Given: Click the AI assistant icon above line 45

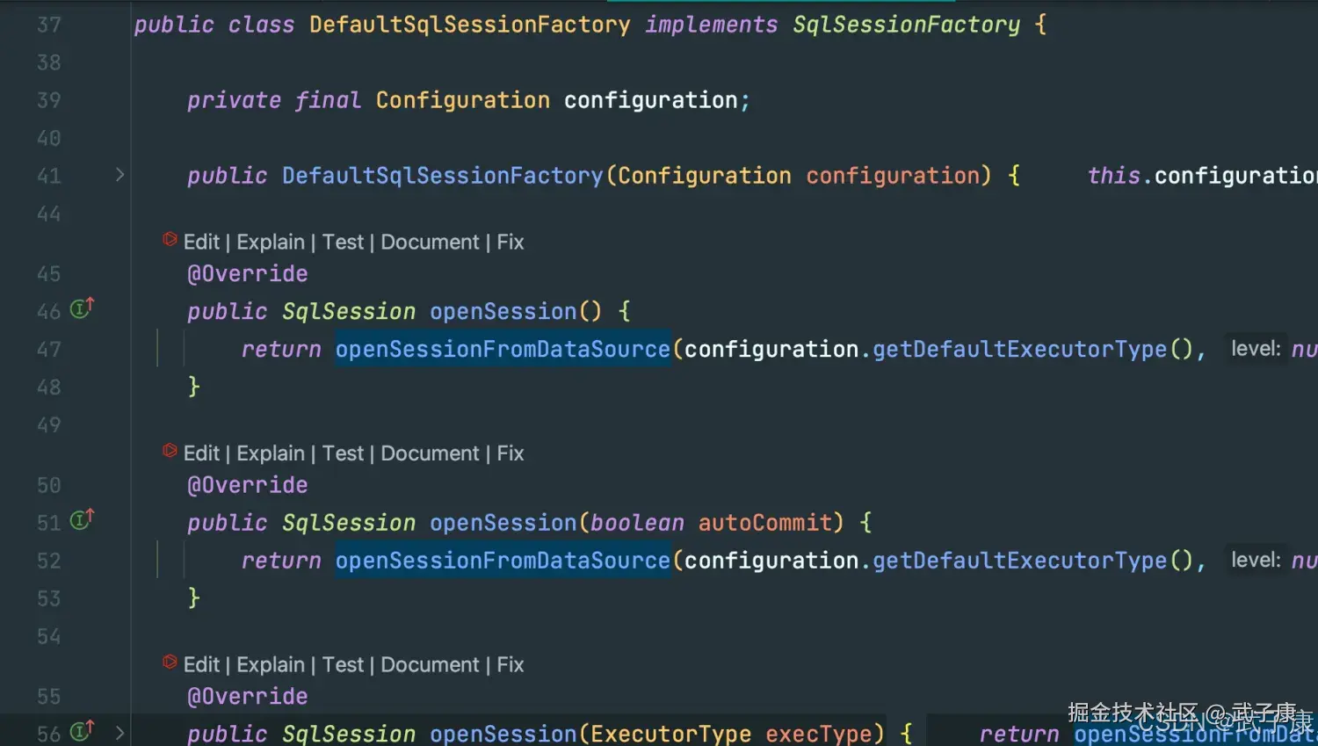Looking at the screenshot, I should pos(170,239).
